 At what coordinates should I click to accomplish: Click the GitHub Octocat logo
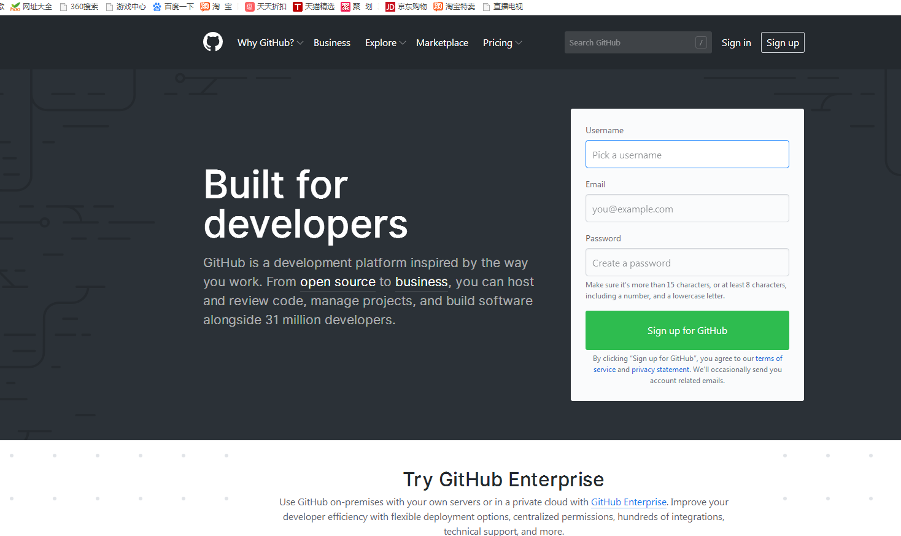tap(213, 42)
